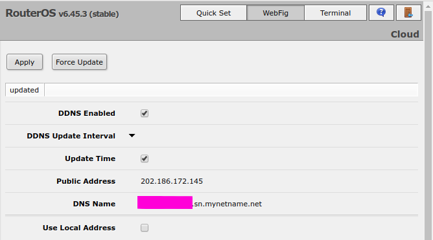Click the updated status field
433x240 pixels.
25,90
